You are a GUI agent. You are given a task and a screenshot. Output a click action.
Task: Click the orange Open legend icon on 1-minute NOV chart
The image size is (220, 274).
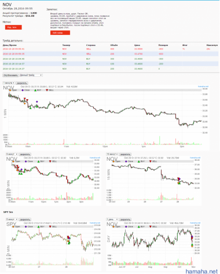(10, 90)
